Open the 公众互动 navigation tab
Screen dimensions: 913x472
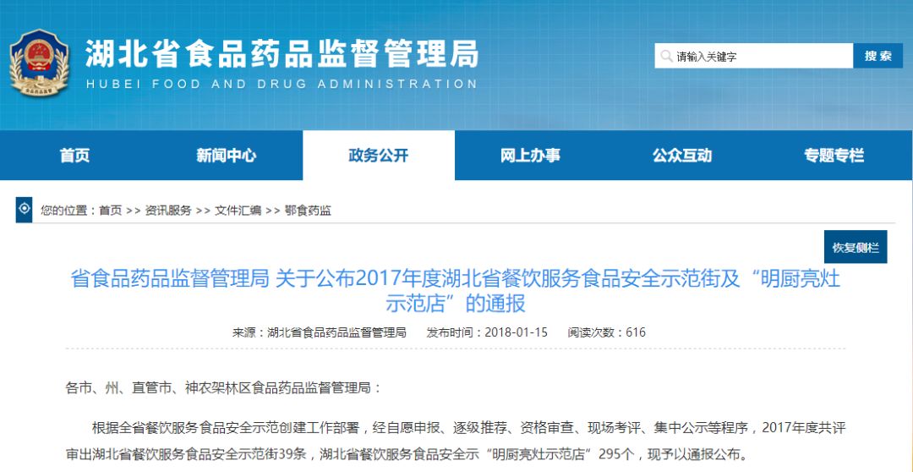coord(682,156)
